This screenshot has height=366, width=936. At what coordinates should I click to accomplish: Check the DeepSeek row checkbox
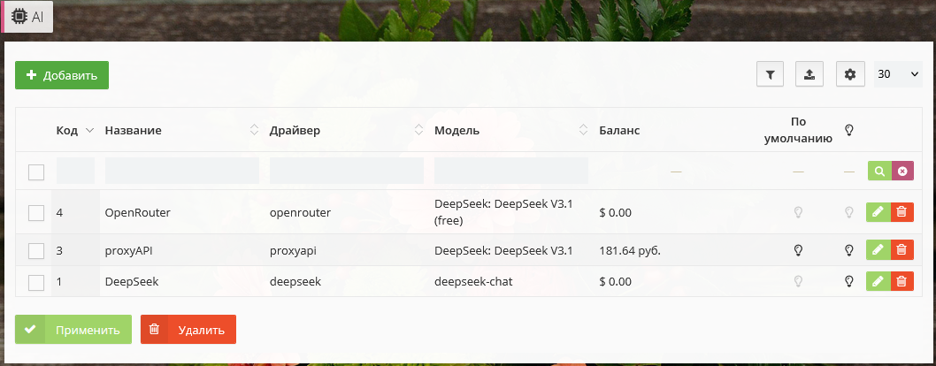(36, 282)
